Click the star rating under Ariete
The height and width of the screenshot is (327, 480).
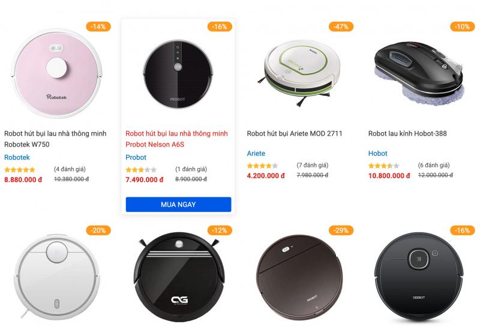click(262, 166)
